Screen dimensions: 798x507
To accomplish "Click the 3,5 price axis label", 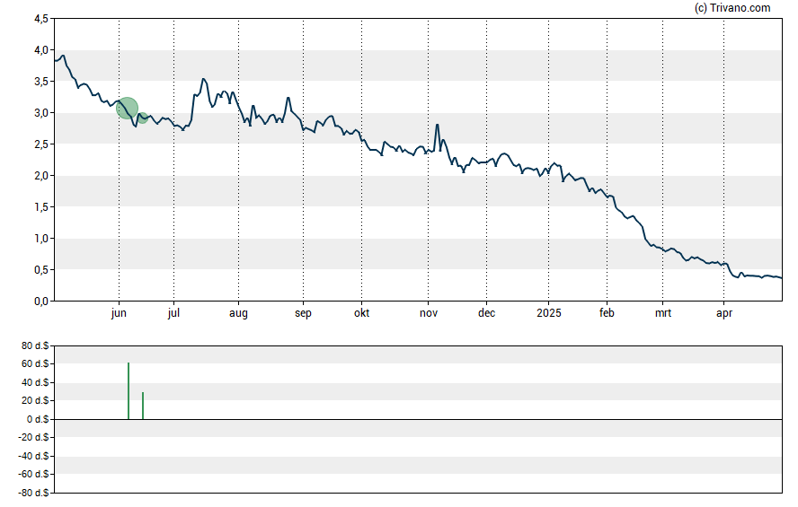I will pyautogui.click(x=41, y=82).
